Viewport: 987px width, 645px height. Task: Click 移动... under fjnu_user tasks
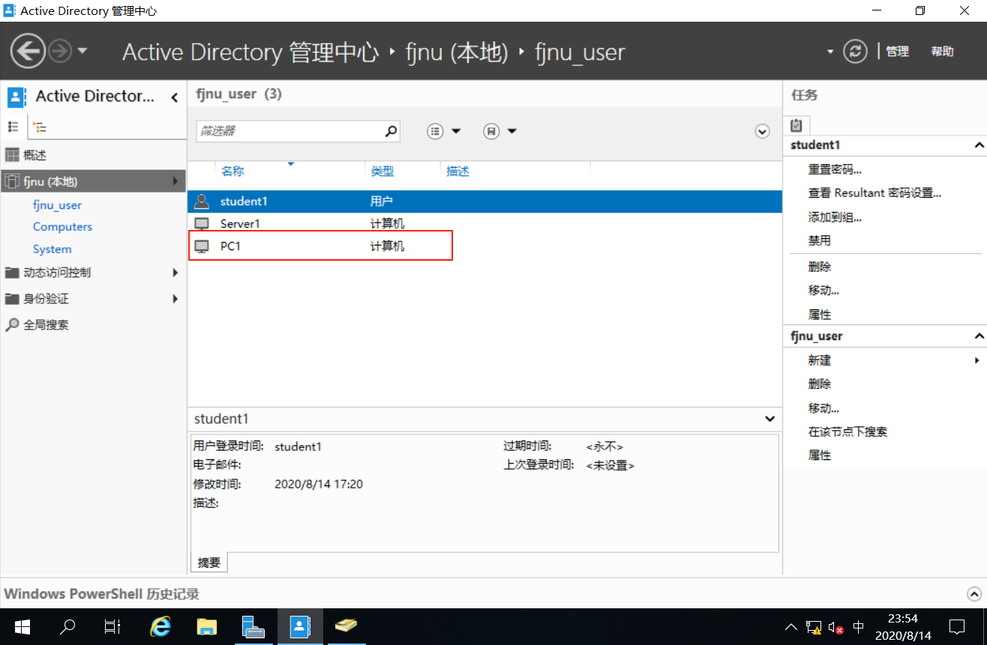click(x=823, y=408)
